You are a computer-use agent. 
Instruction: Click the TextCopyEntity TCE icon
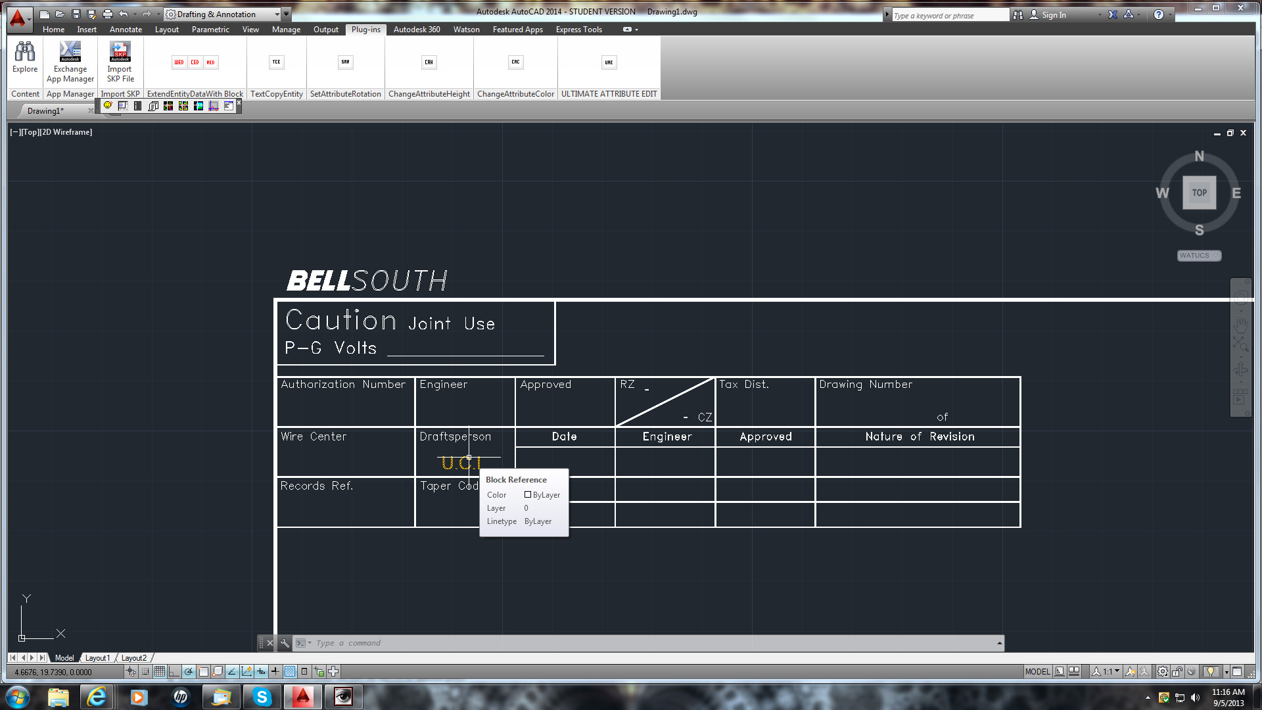click(276, 62)
